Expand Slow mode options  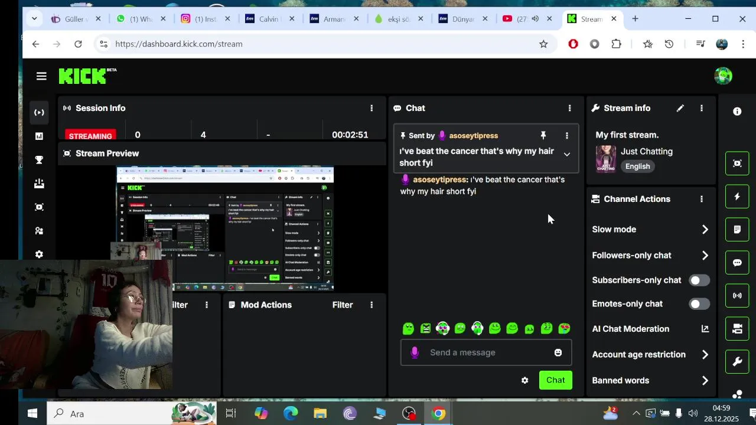705,230
